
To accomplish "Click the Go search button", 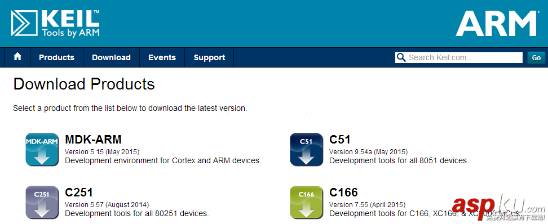I will (x=536, y=57).
